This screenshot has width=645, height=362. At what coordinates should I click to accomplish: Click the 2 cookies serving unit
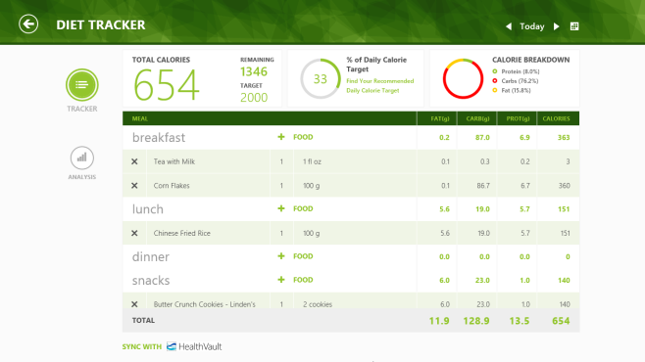pyautogui.click(x=318, y=304)
